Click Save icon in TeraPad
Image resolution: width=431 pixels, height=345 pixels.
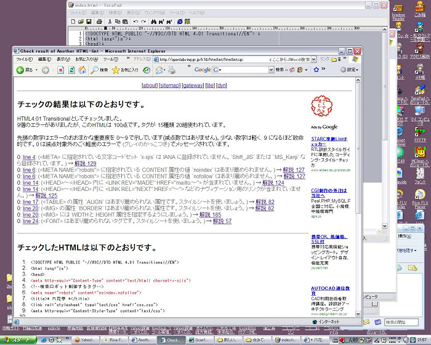pos(89,22)
